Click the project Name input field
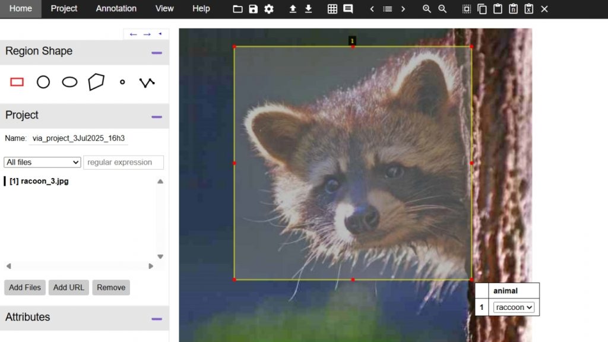 78,138
